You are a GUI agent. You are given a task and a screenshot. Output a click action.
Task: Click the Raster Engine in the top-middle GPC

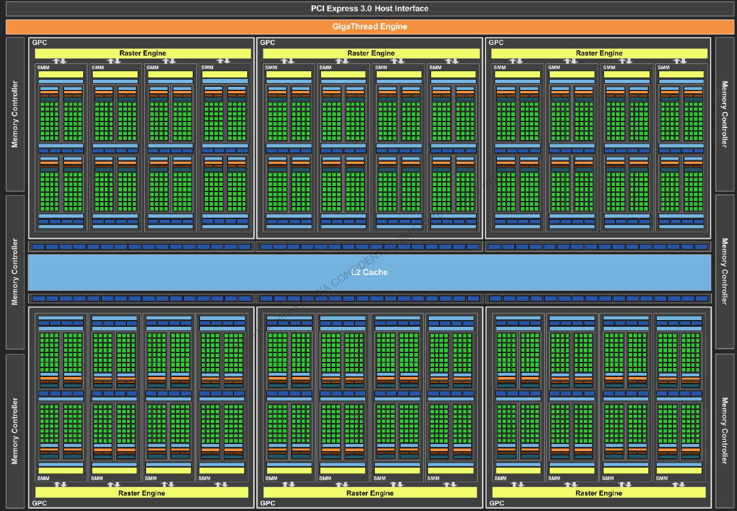pyautogui.click(x=371, y=53)
